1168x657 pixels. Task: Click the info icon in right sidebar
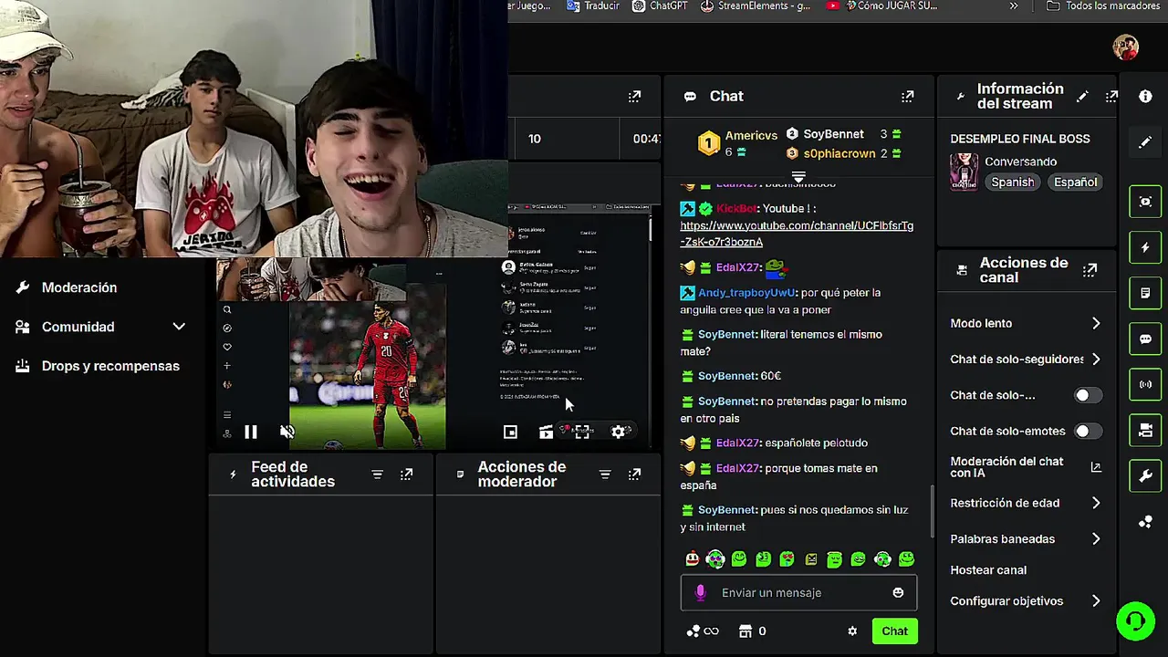coord(1145,97)
